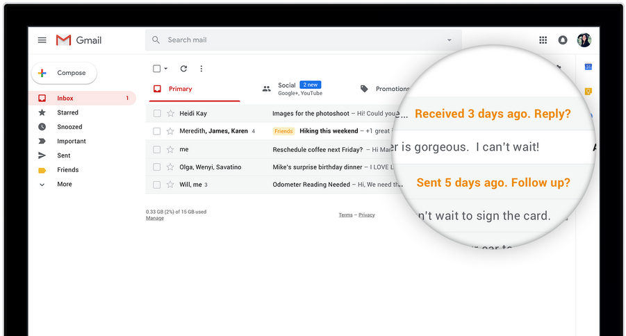Click the 'Sent 5 days ago. Follow up?' nudge
The height and width of the screenshot is (336, 626).
tap(493, 183)
